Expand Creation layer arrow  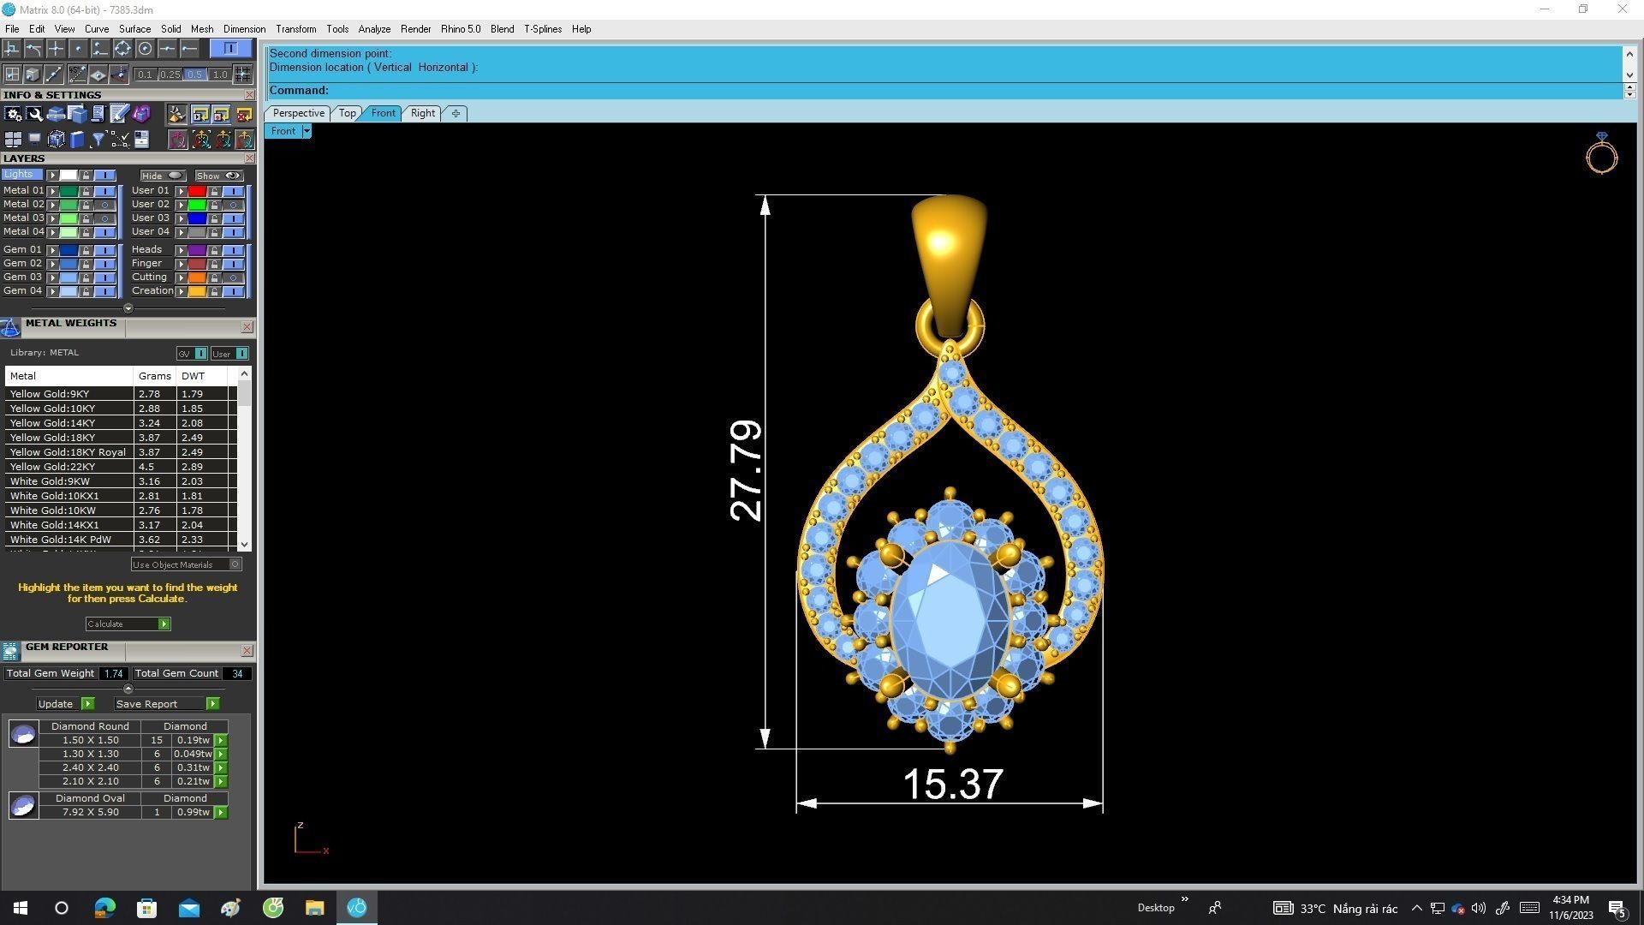point(181,291)
